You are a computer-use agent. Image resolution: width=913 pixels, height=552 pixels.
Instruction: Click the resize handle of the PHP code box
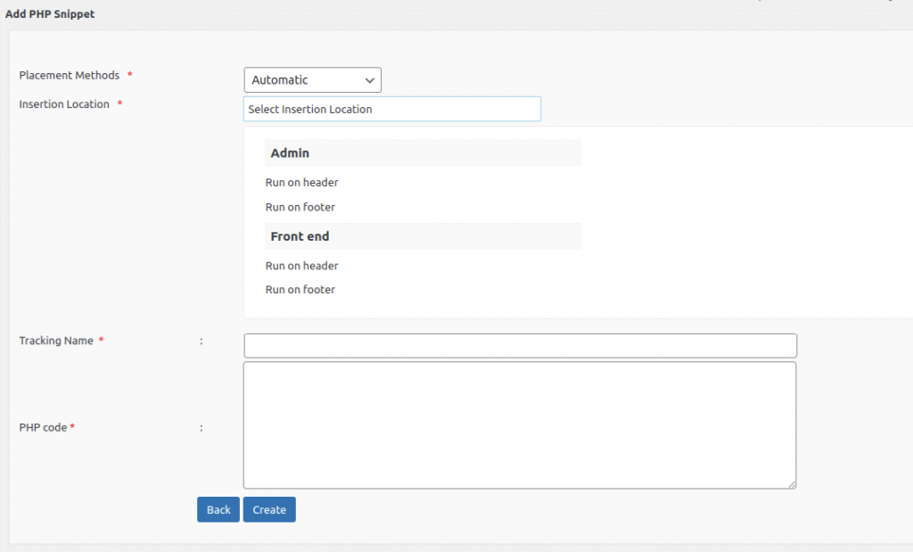tap(792, 482)
